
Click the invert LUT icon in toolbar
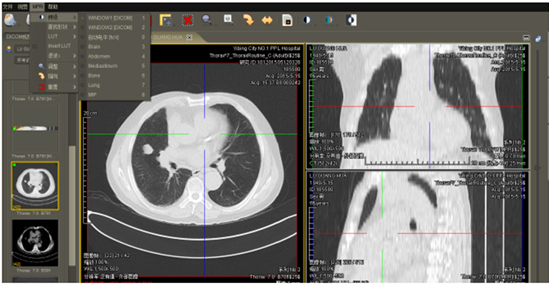351,20
